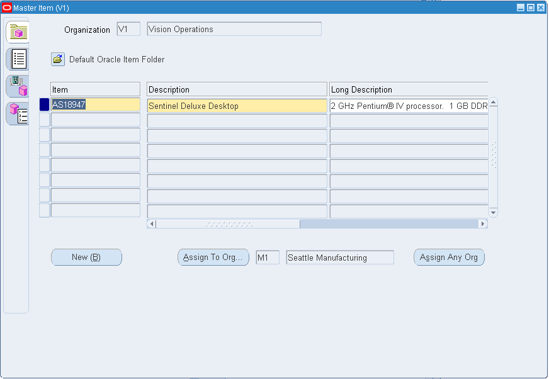The width and height of the screenshot is (549, 379).
Task: Click the Organization label
Action: click(x=87, y=30)
